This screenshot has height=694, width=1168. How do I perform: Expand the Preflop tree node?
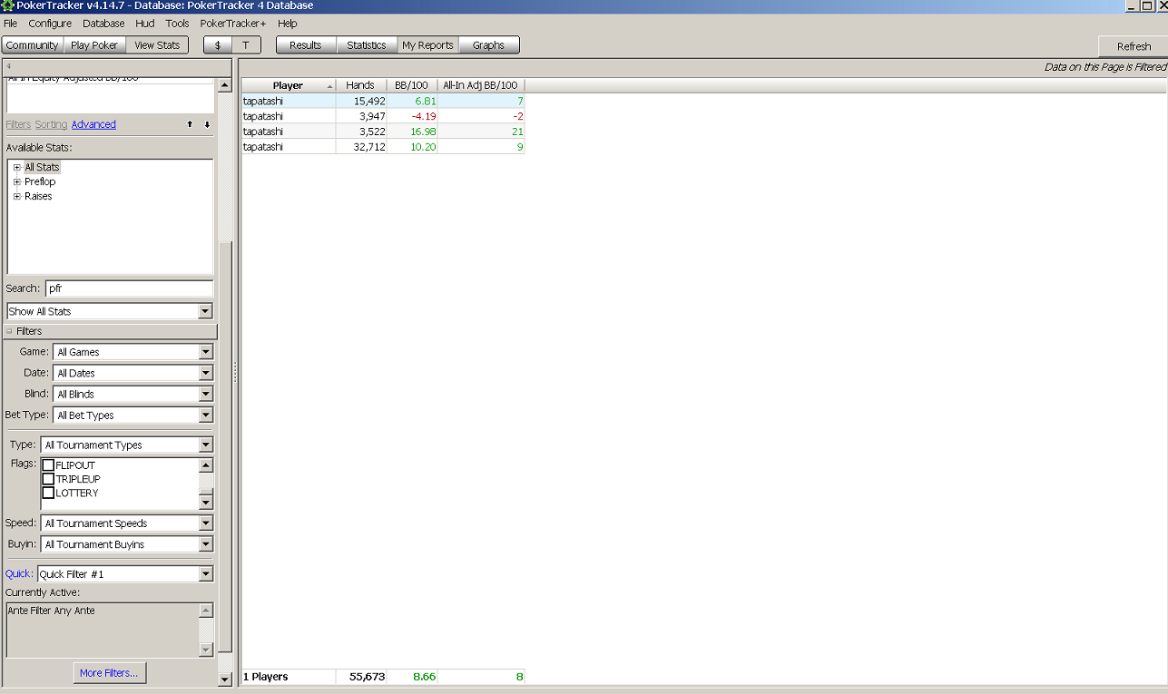pos(17,181)
